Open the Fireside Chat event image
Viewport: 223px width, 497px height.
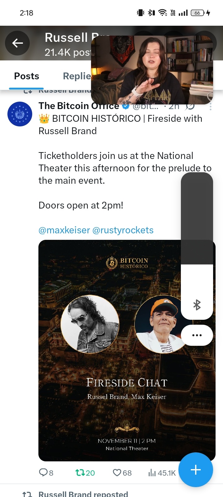pyautogui.click(x=127, y=350)
